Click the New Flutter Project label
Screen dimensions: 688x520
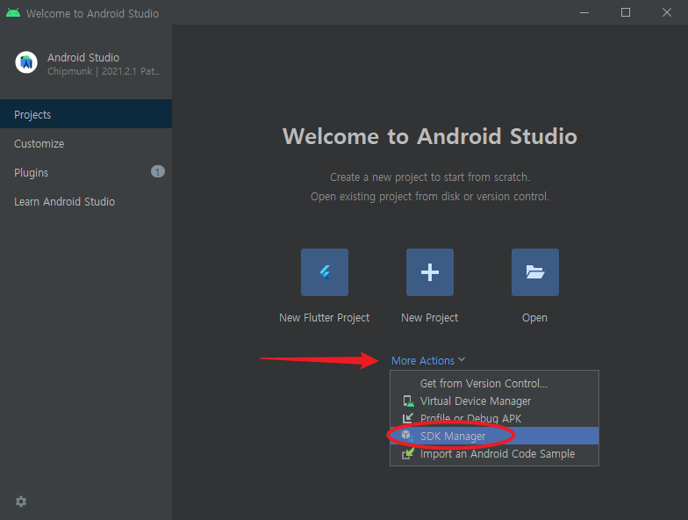[x=325, y=318]
